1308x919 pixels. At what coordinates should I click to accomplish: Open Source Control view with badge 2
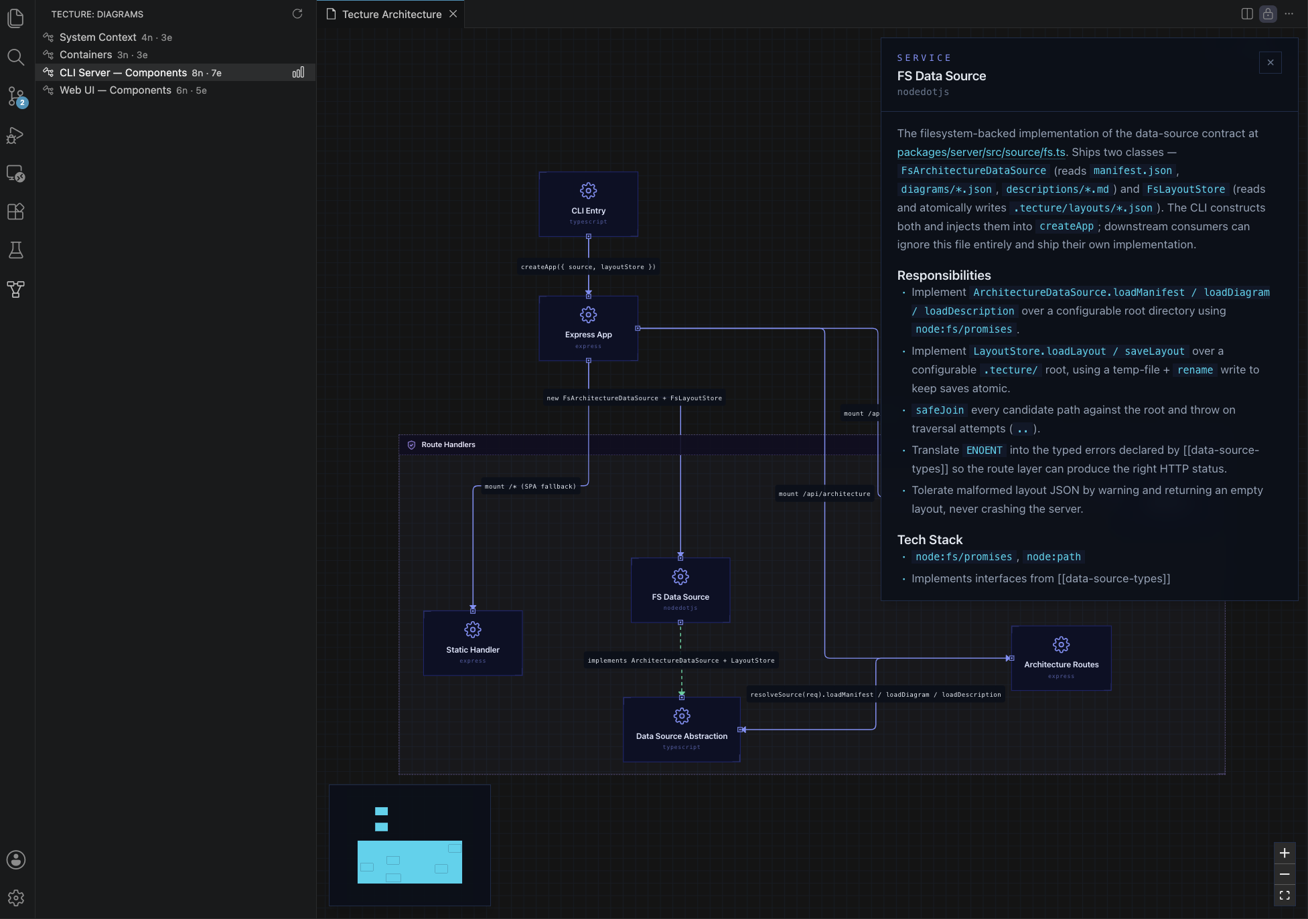15,96
